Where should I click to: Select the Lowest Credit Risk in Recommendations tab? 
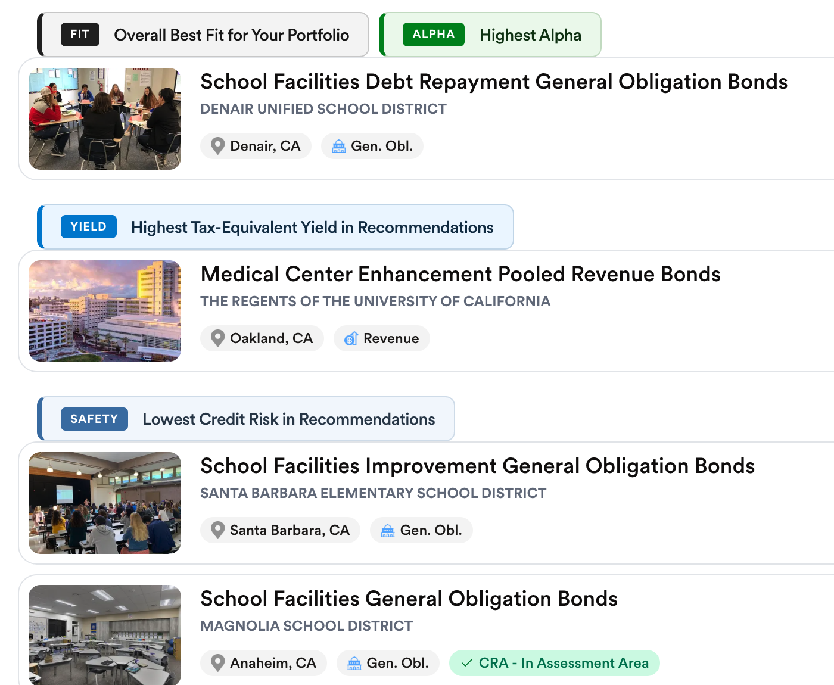(247, 419)
